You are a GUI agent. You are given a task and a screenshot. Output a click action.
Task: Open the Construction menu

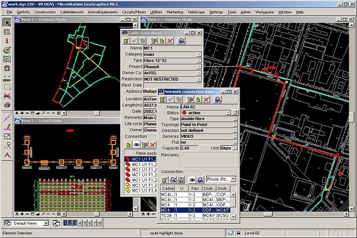coord(45,12)
